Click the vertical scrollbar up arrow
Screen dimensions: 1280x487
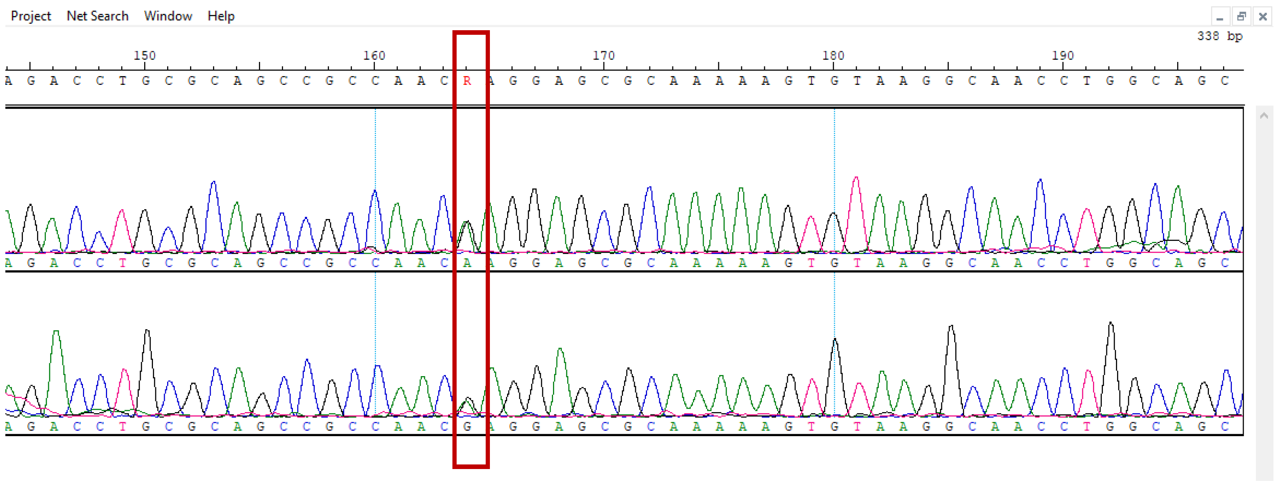click(1264, 116)
